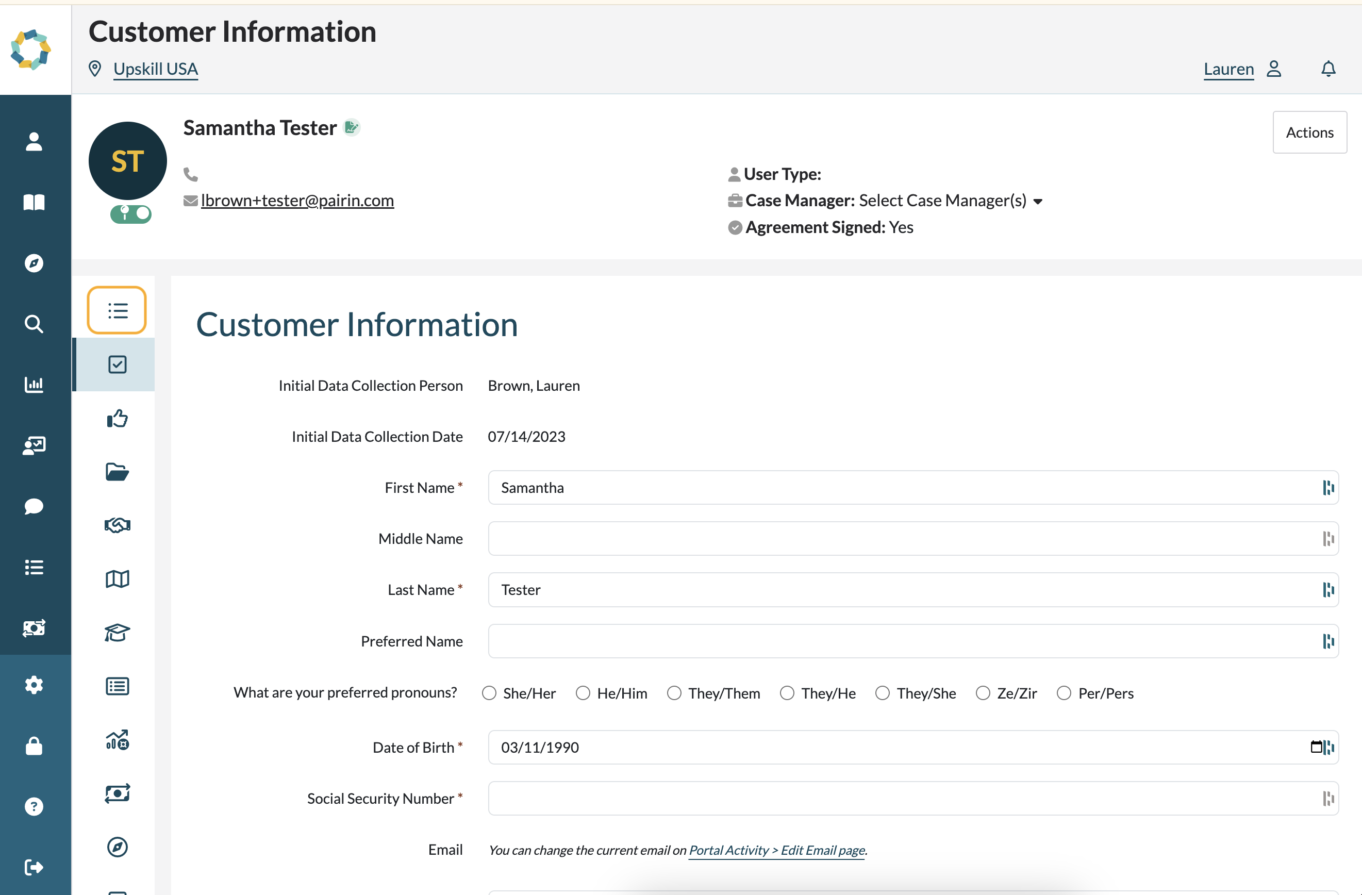
Task: Click the Agreement Signed: Yes text
Action: (x=829, y=227)
